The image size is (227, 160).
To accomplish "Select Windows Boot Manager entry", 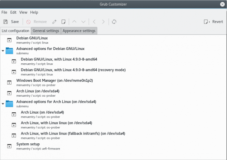I will point(113,83).
